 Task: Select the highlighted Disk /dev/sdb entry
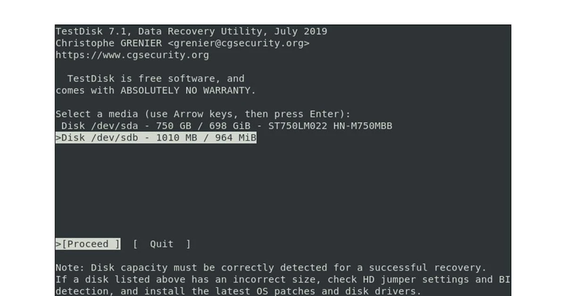[156, 138]
